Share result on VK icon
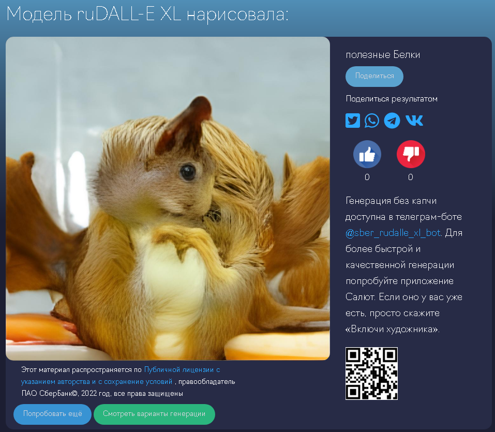Image resolution: width=495 pixels, height=432 pixels. click(414, 121)
